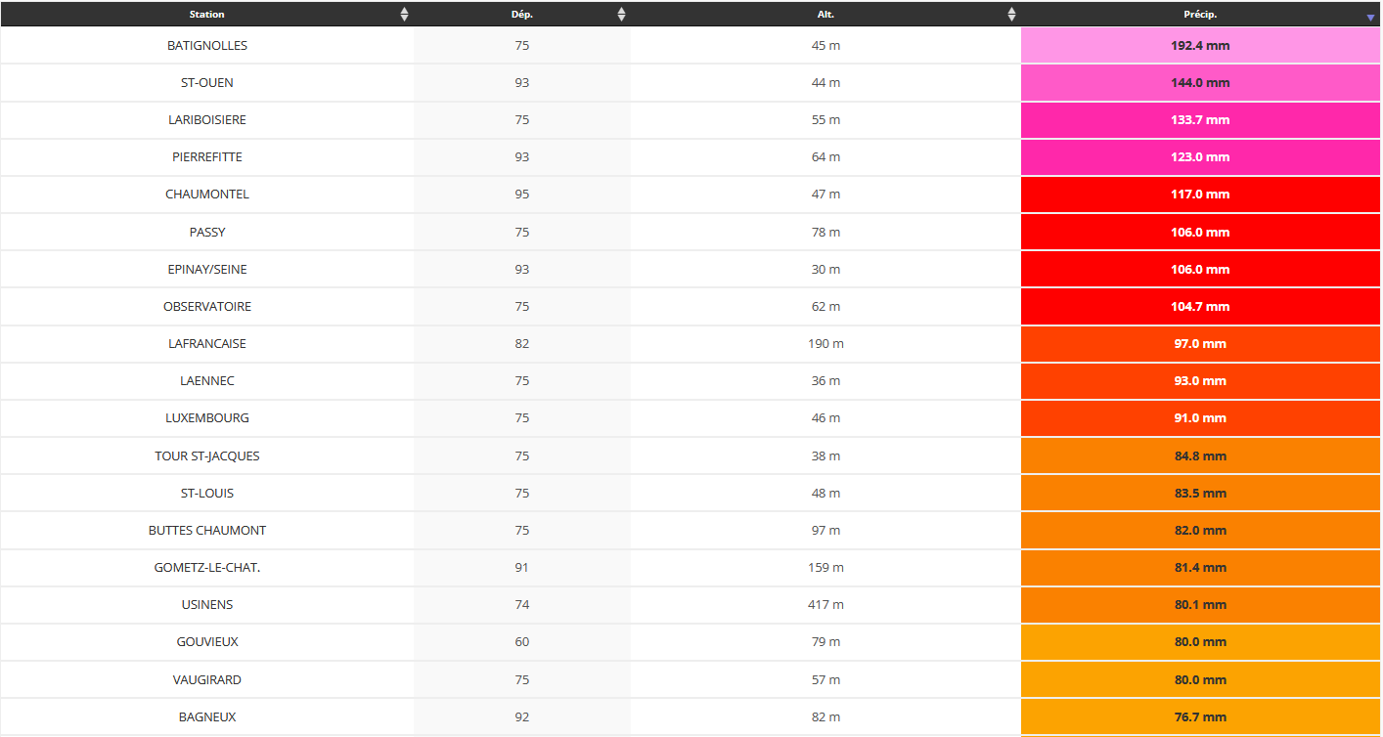Select the EPINAY/SEINE station name
The width and height of the screenshot is (1383, 737).
pyautogui.click(x=207, y=270)
